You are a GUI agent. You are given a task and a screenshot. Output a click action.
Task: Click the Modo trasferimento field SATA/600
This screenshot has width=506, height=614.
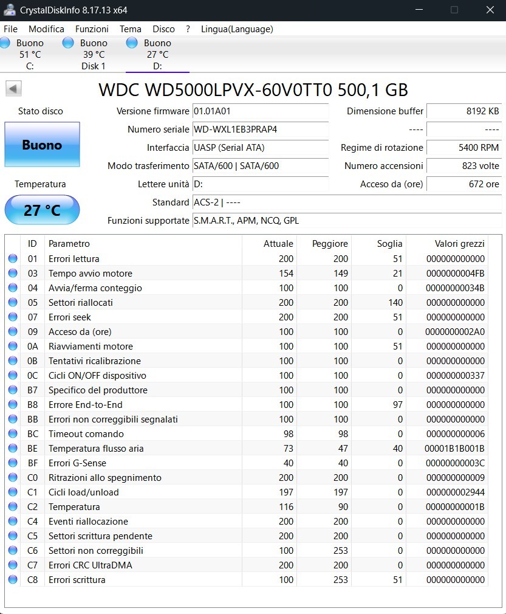pyautogui.click(x=260, y=165)
